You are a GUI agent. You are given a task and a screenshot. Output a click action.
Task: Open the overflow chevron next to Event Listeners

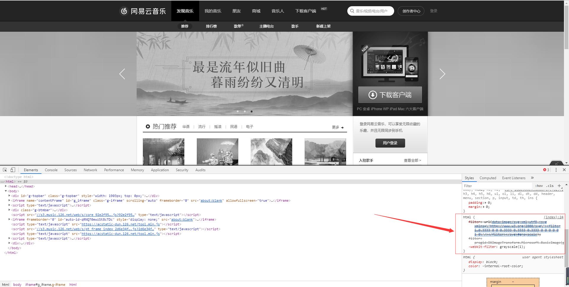tap(532, 178)
